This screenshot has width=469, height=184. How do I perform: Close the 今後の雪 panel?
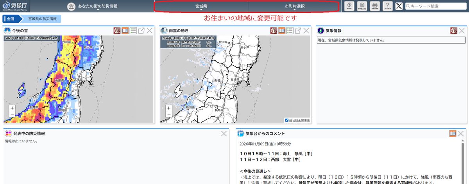coord(150,30)
